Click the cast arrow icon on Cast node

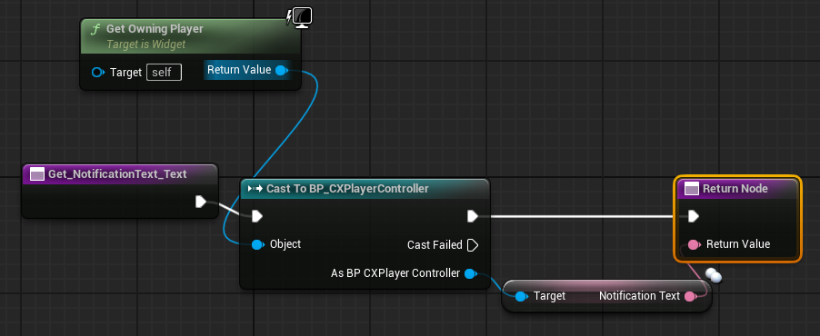pyautogui.click(x=255, y=189)
